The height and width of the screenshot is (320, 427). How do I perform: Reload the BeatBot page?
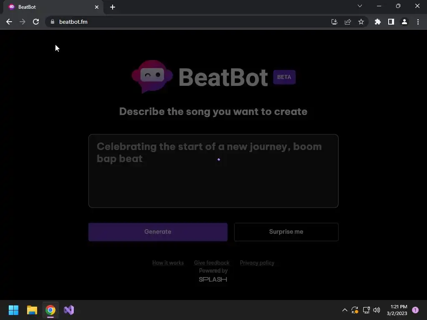point(36,22)
